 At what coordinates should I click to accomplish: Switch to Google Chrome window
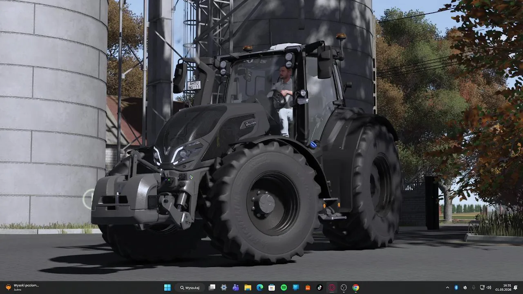pyautogui.click(x=356, y=287)
